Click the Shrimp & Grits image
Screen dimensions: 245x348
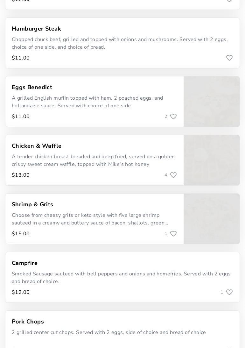212,219
